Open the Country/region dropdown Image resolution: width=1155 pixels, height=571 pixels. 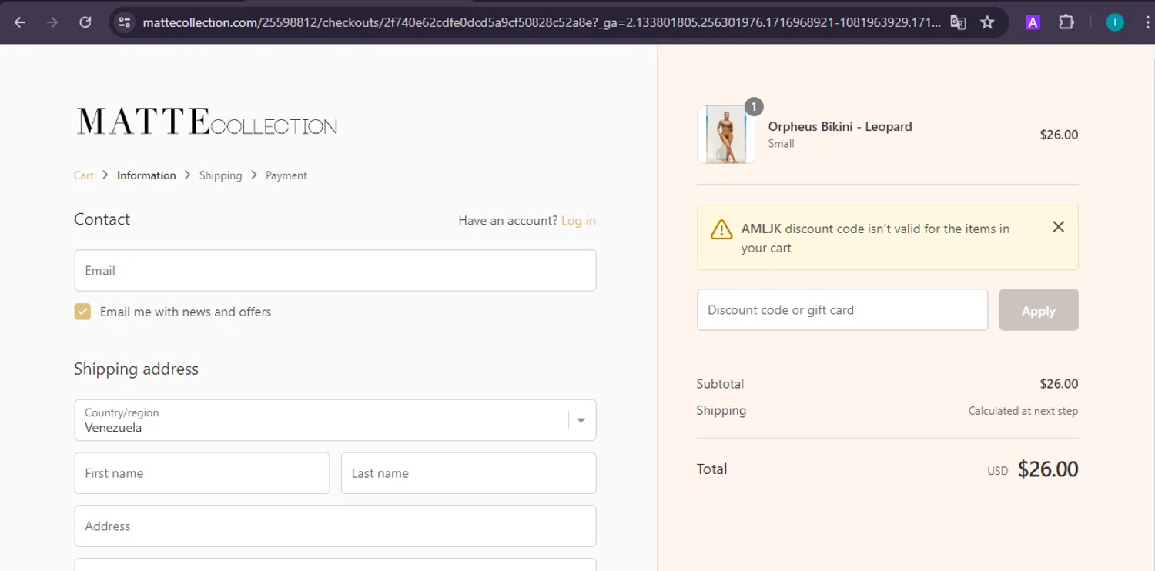tap(335, 420)
